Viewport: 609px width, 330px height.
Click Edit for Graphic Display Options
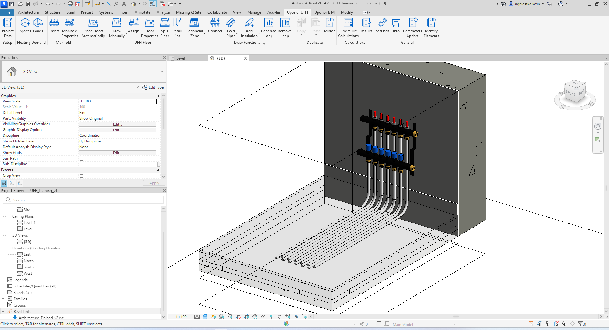tap(117, 130)
